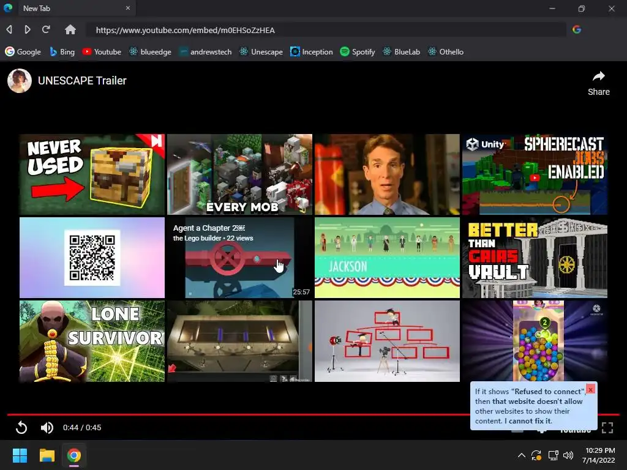Dismiss the Refused to connect notice
The width and height of the screenshot is (627, 470).
[590, 389]
